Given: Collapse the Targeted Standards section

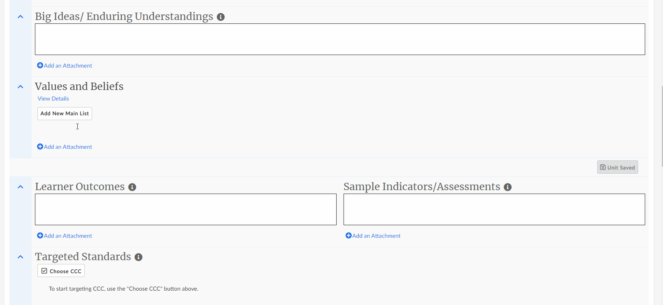Looking at the screenshot, I should [x=20, y=257].
